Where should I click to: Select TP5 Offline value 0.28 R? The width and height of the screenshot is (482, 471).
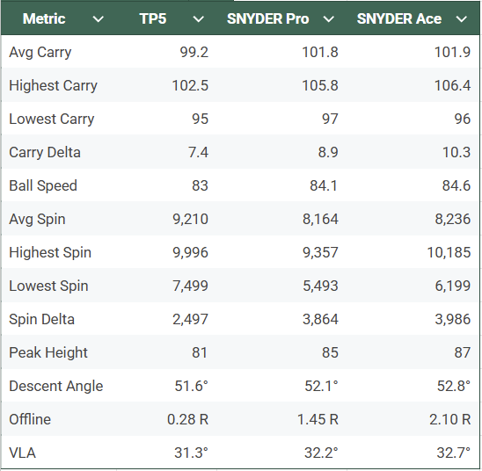coord(188,419)
